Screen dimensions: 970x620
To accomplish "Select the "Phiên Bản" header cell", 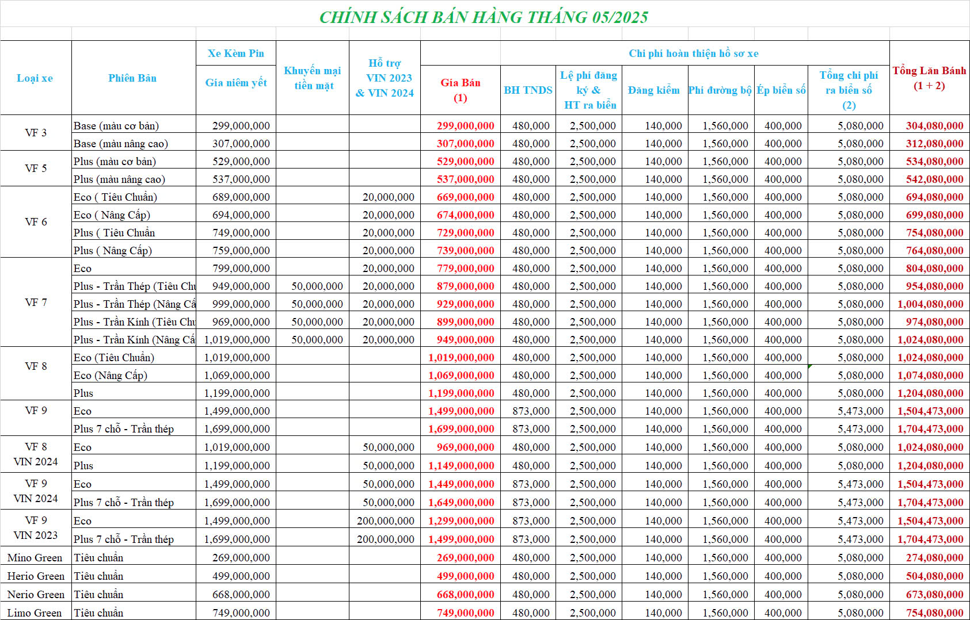I will point(133,78).
